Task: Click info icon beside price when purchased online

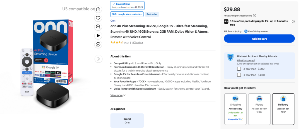Action: click(x=255, y=15)
